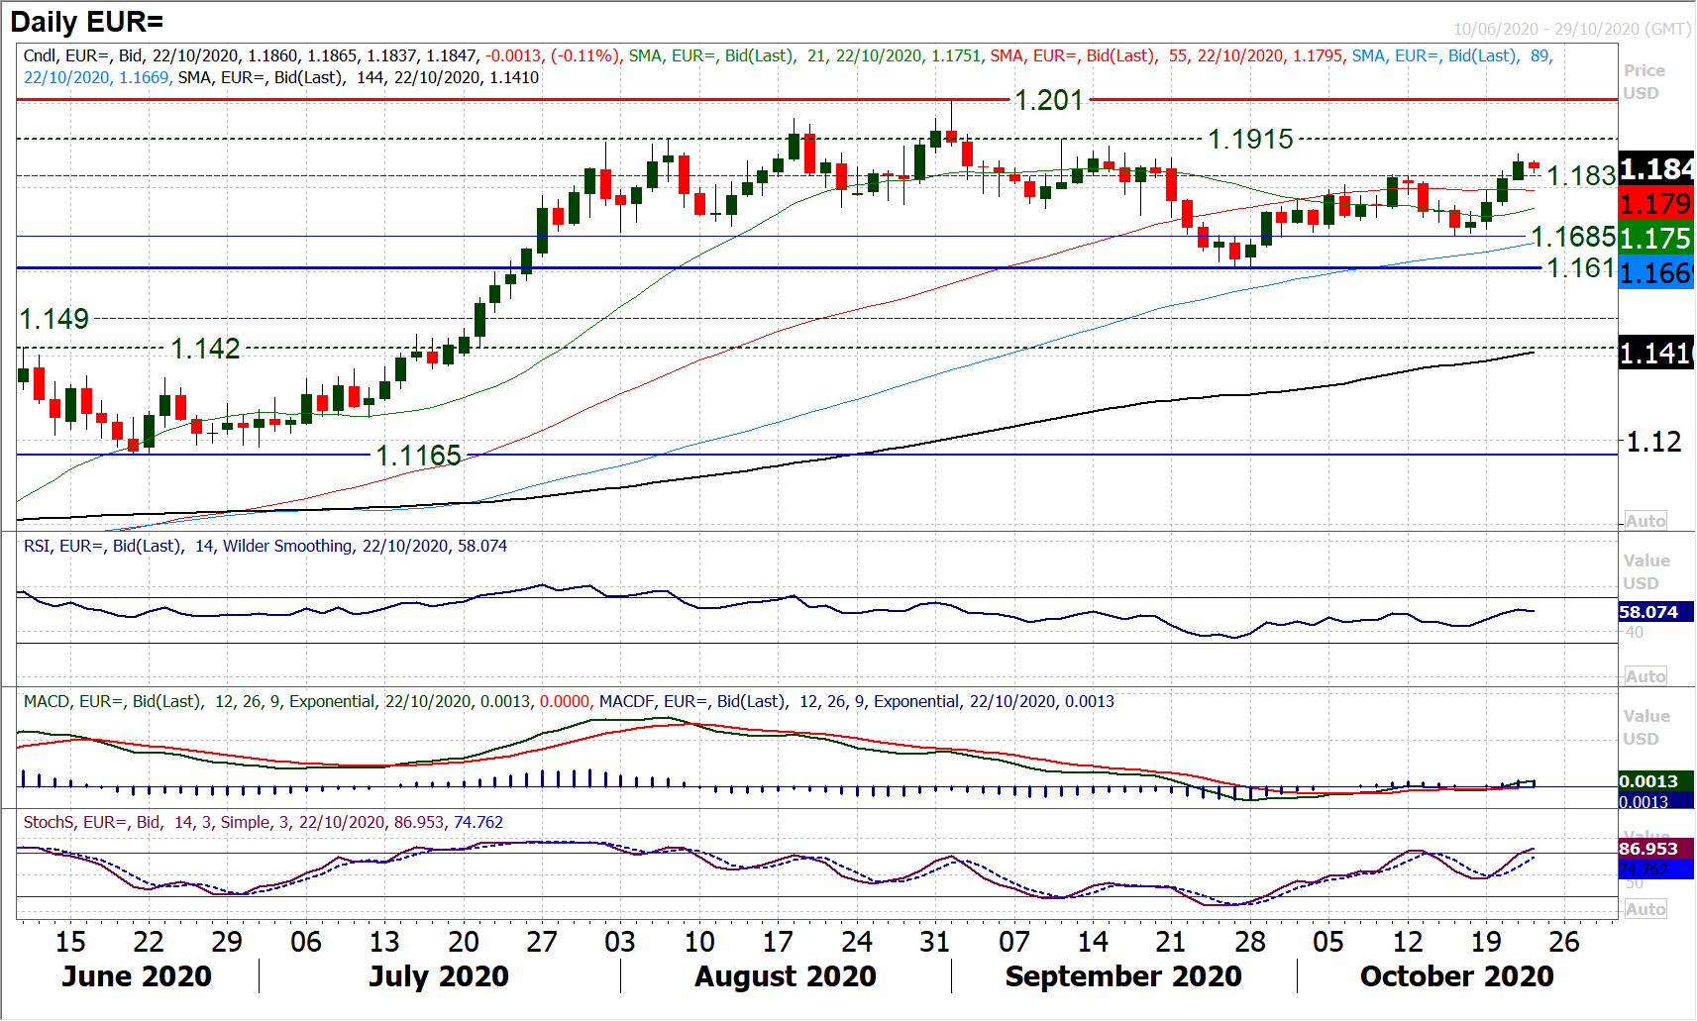
Task: Select the 1.1915 dashed level label
Action: tap(1250, 140)
